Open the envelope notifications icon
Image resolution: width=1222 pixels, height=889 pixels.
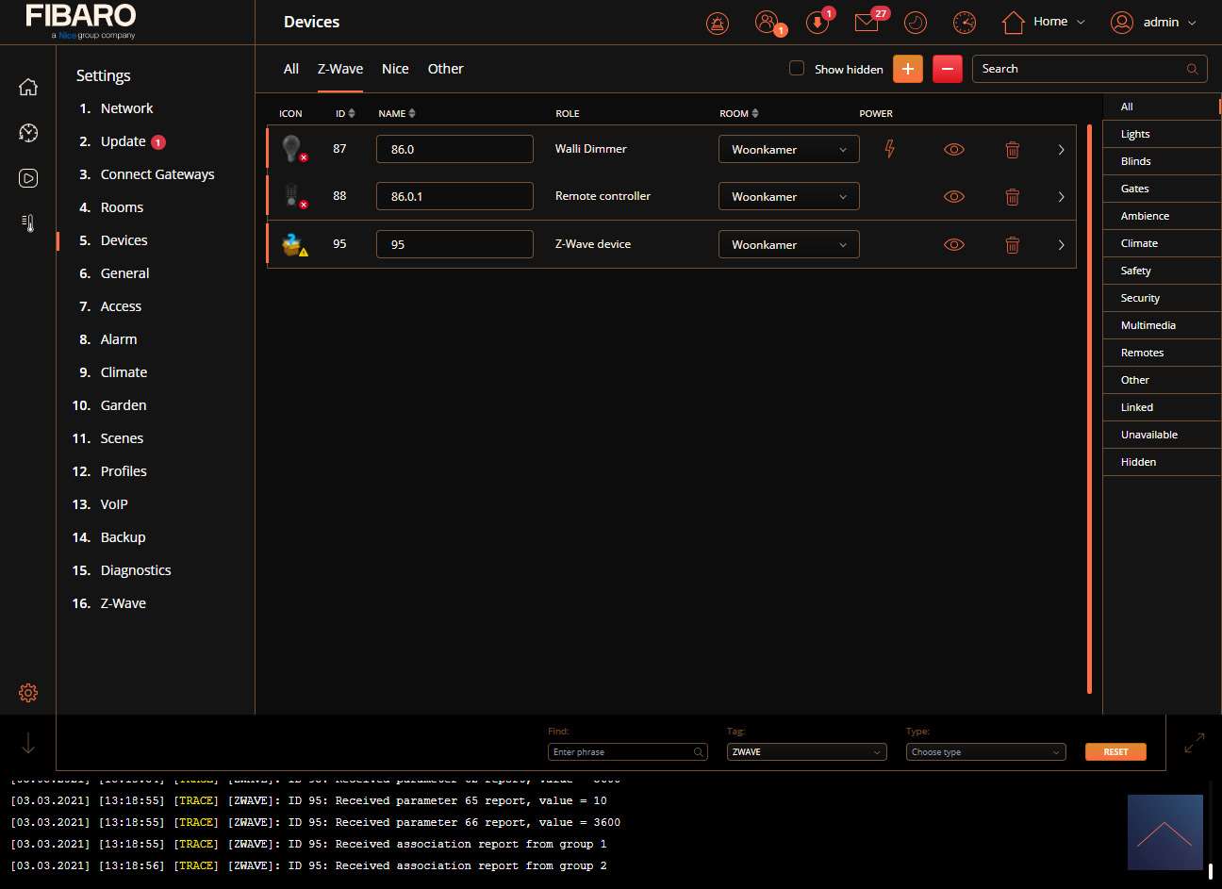pyautogui.click(x=867, y=23)
